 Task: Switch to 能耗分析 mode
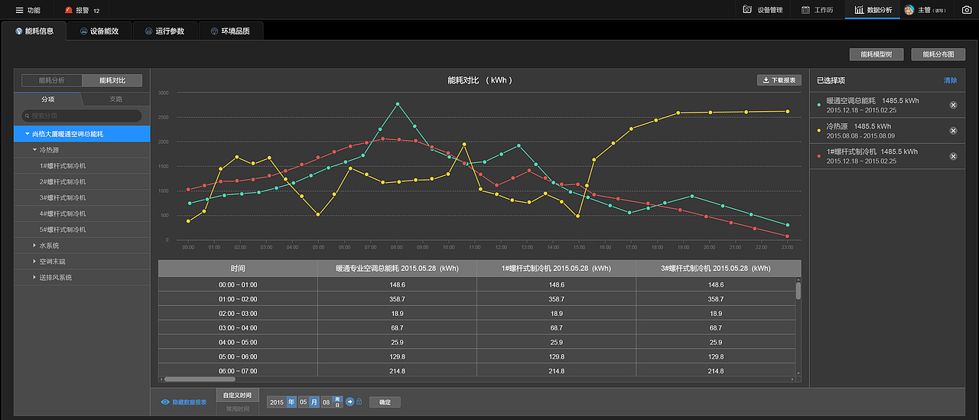(x=52, y=80)
